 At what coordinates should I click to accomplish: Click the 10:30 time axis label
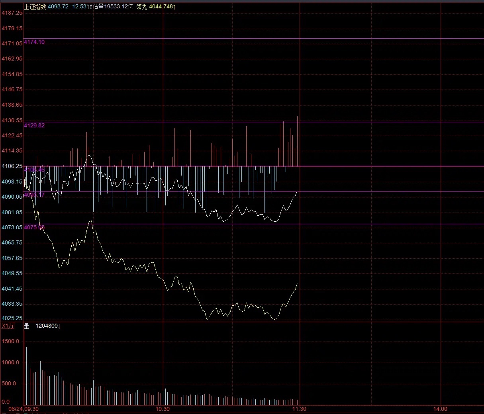click(x=163, y=409)
